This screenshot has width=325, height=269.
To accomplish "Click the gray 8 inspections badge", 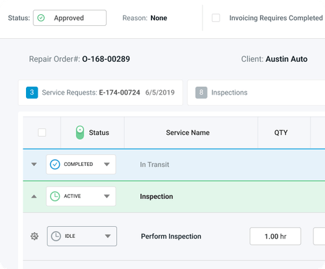I will (201, 93).
